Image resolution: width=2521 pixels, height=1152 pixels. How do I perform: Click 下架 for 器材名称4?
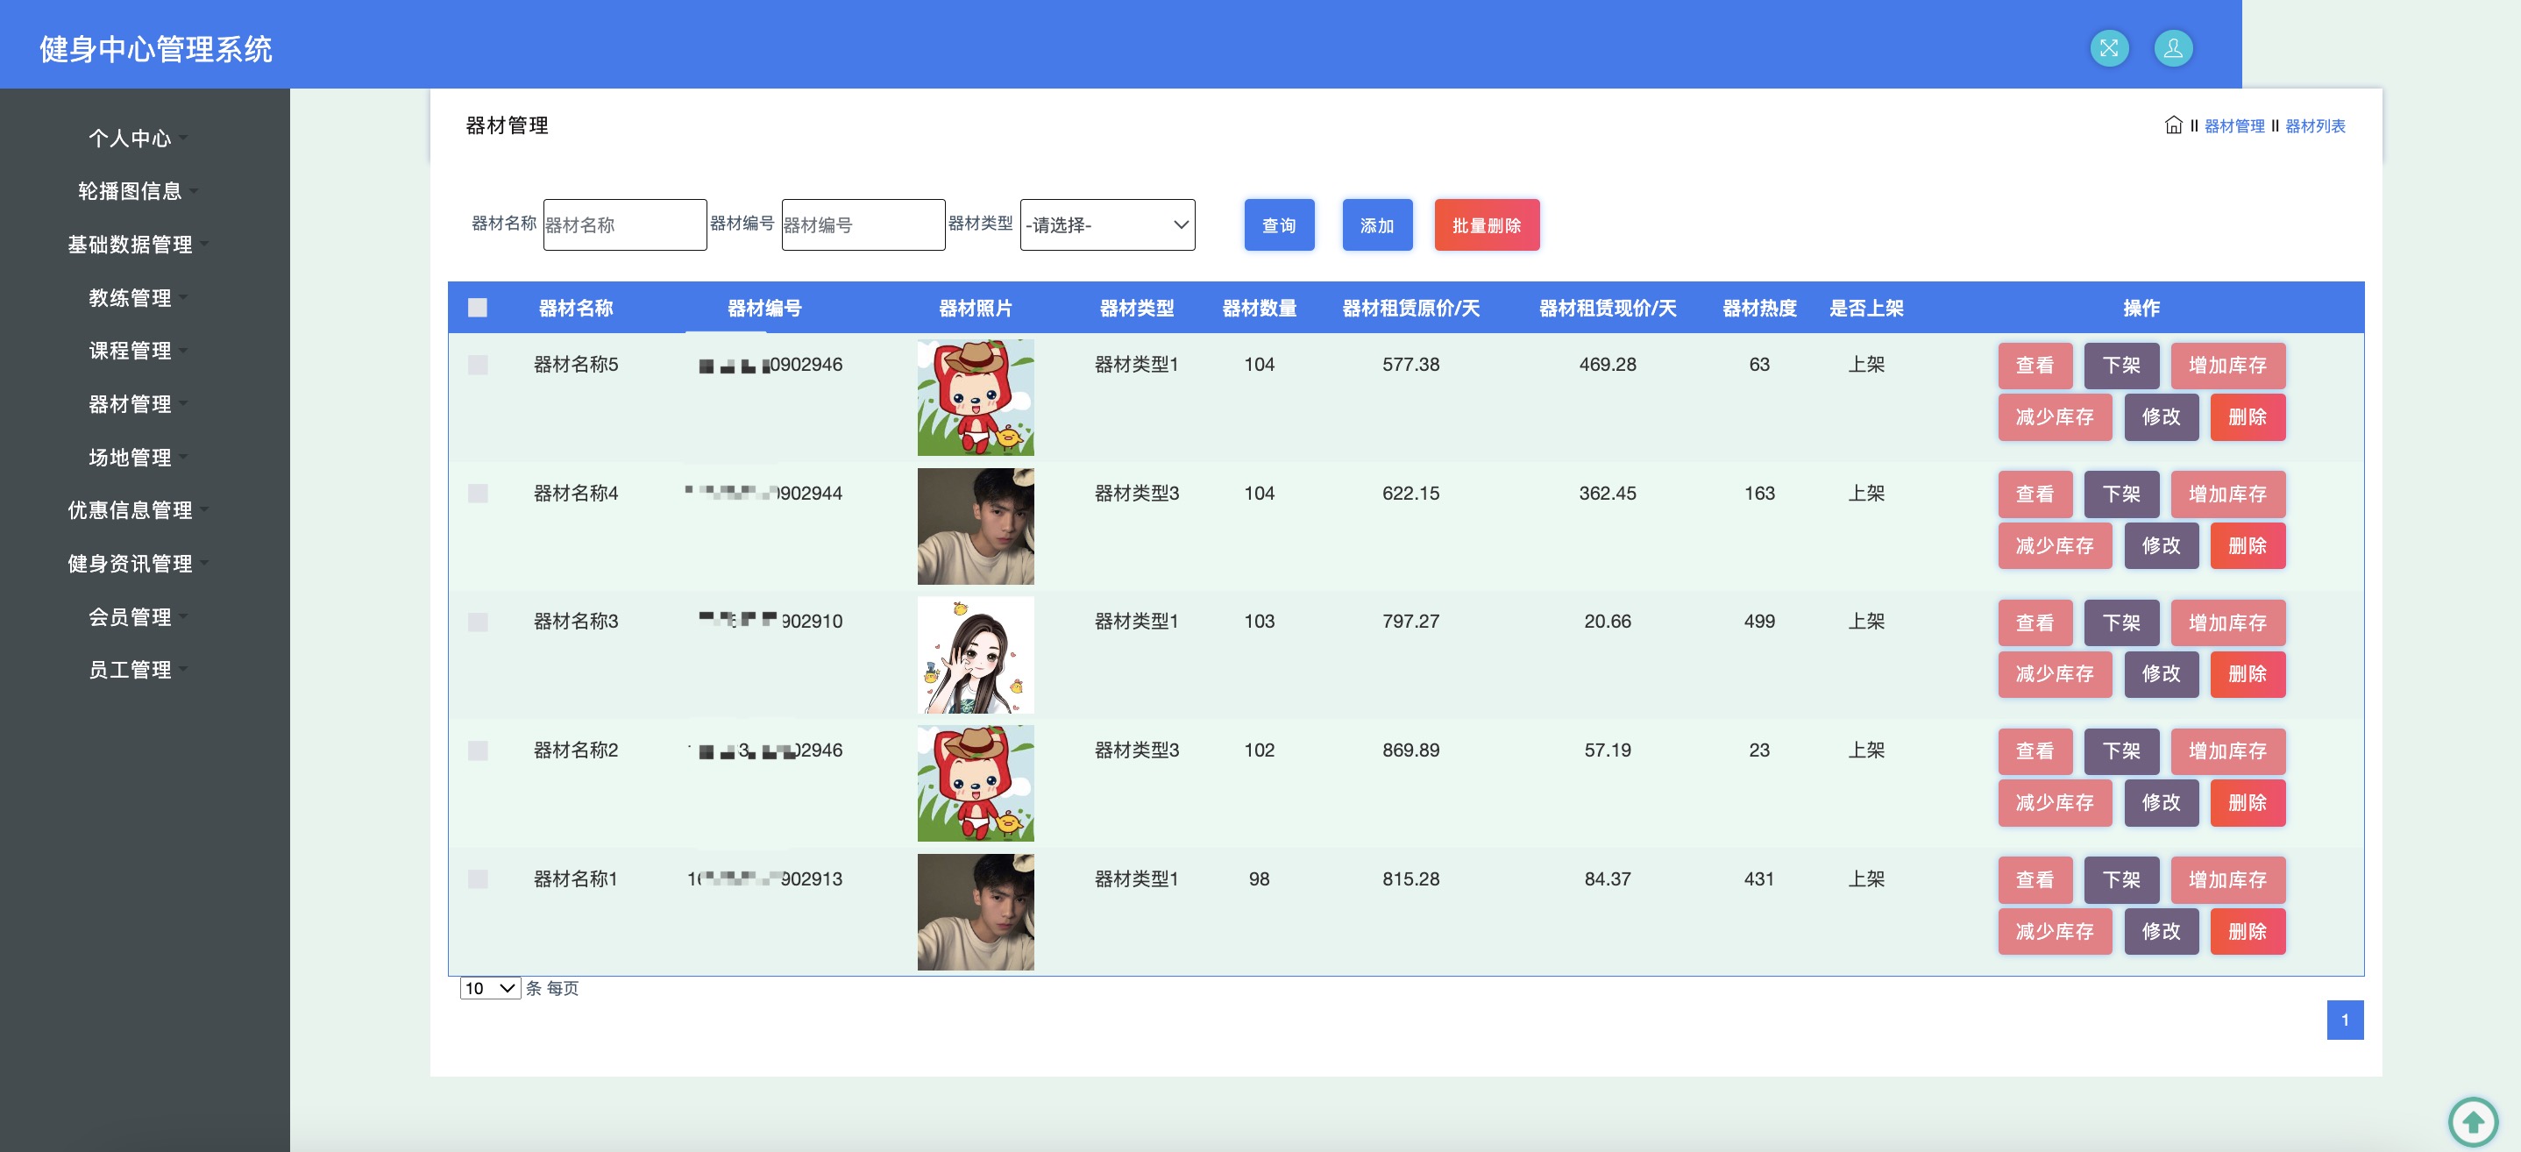(x=2120, y=494)
